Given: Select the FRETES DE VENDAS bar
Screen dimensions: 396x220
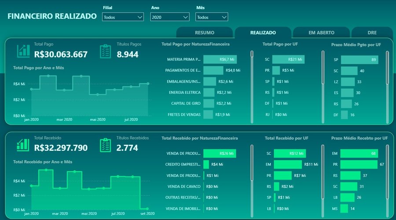Looking at the screenshot, I should coord(208,114).
